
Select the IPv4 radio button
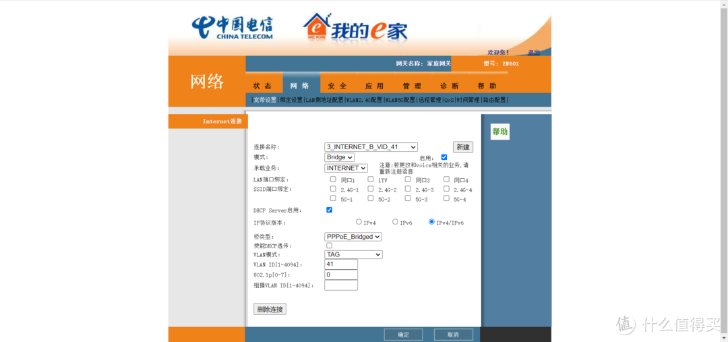point(359,222)
